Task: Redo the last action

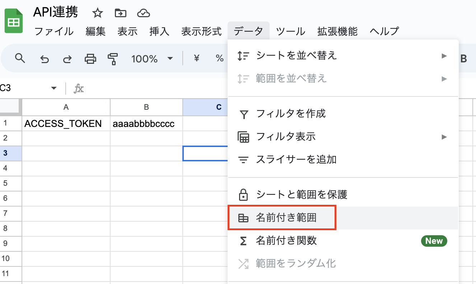Action: tap(67, 59)
